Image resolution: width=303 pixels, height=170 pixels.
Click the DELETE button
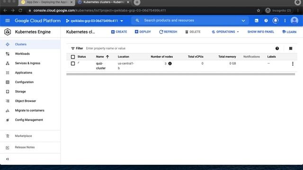pos(193,32)
